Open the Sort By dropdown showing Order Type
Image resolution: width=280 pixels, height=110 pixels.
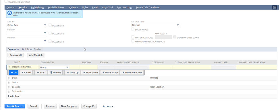tap(27, 25)
